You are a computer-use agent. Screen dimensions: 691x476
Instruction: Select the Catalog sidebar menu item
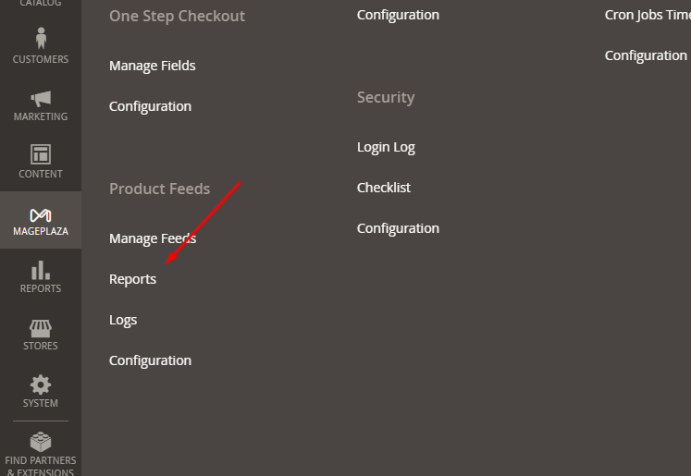pos(40,4)
